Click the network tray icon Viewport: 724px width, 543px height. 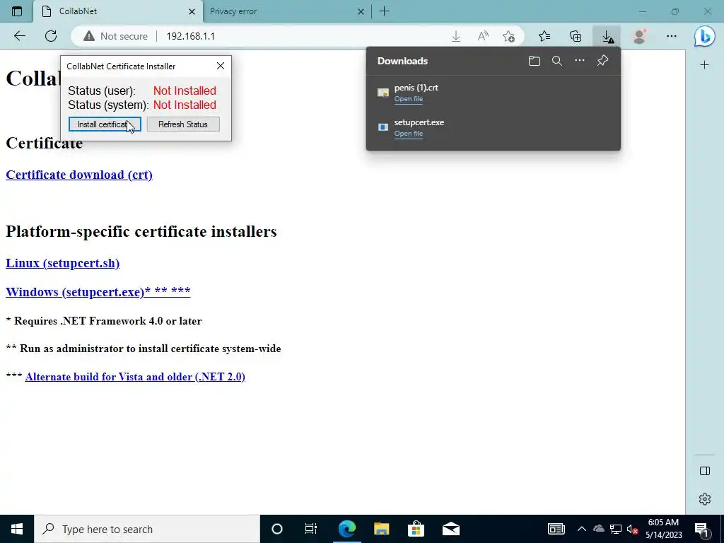click(x=616, y=529)
